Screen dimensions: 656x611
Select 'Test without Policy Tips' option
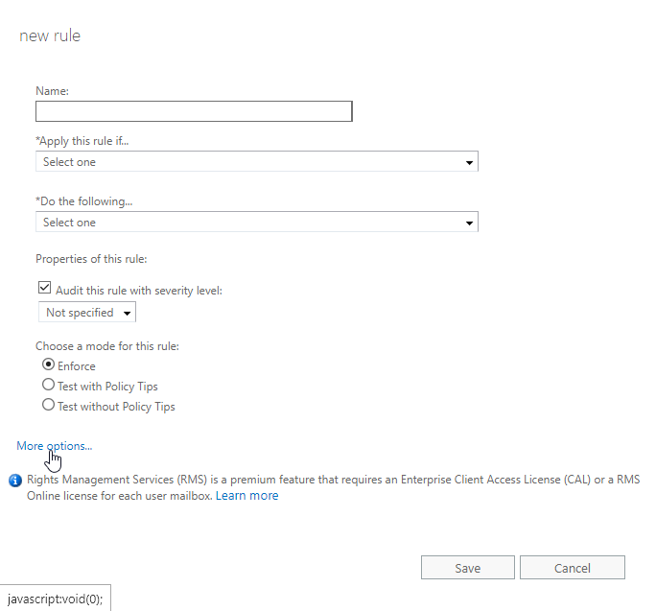click(x=48, y=406)
